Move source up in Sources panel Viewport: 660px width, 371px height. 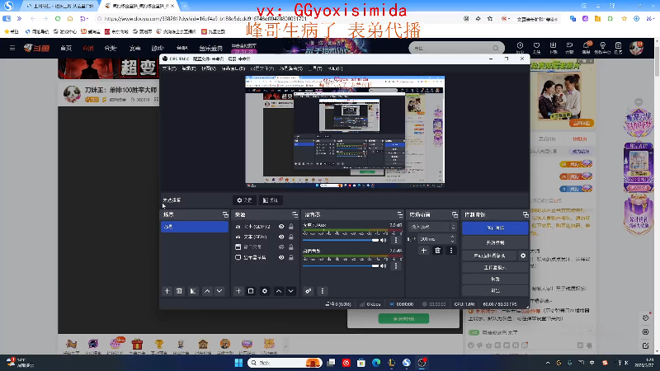tap(279, 291)
